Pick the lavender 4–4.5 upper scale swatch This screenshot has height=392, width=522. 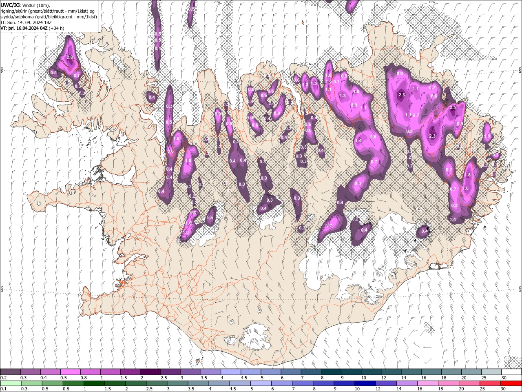click(x=231, y=372)
